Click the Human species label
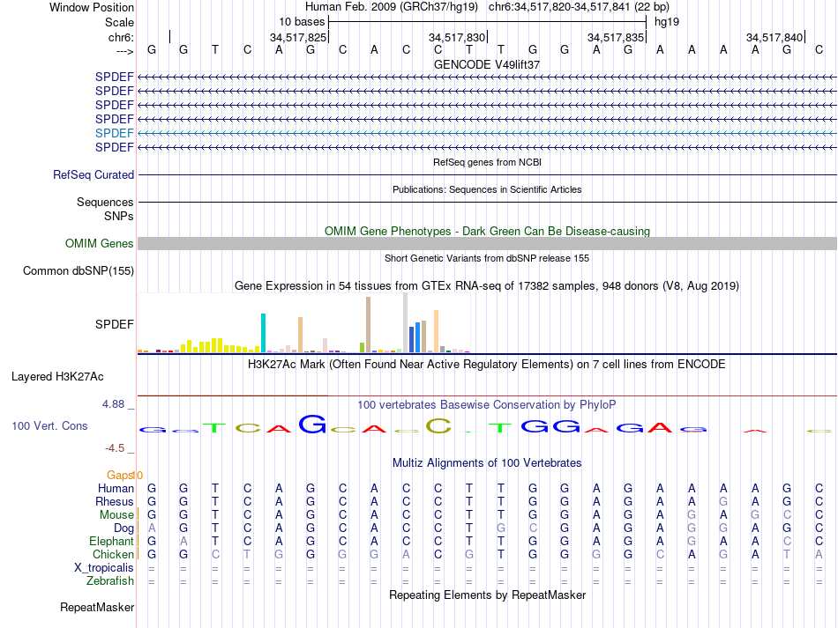Viewport: 838px width, 628px height. tap(116, 488)
